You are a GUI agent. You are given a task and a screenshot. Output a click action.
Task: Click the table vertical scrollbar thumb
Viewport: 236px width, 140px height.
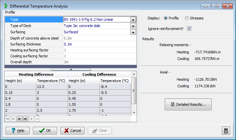coord(134,91)
